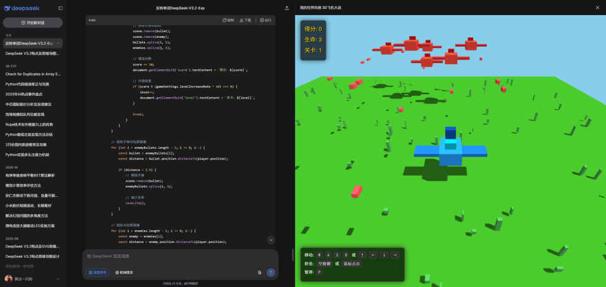Click the preview title 我的世界风格 3D飞机大战
The width and height of the screenshot is (606, 287).
[x=321, y=8]
